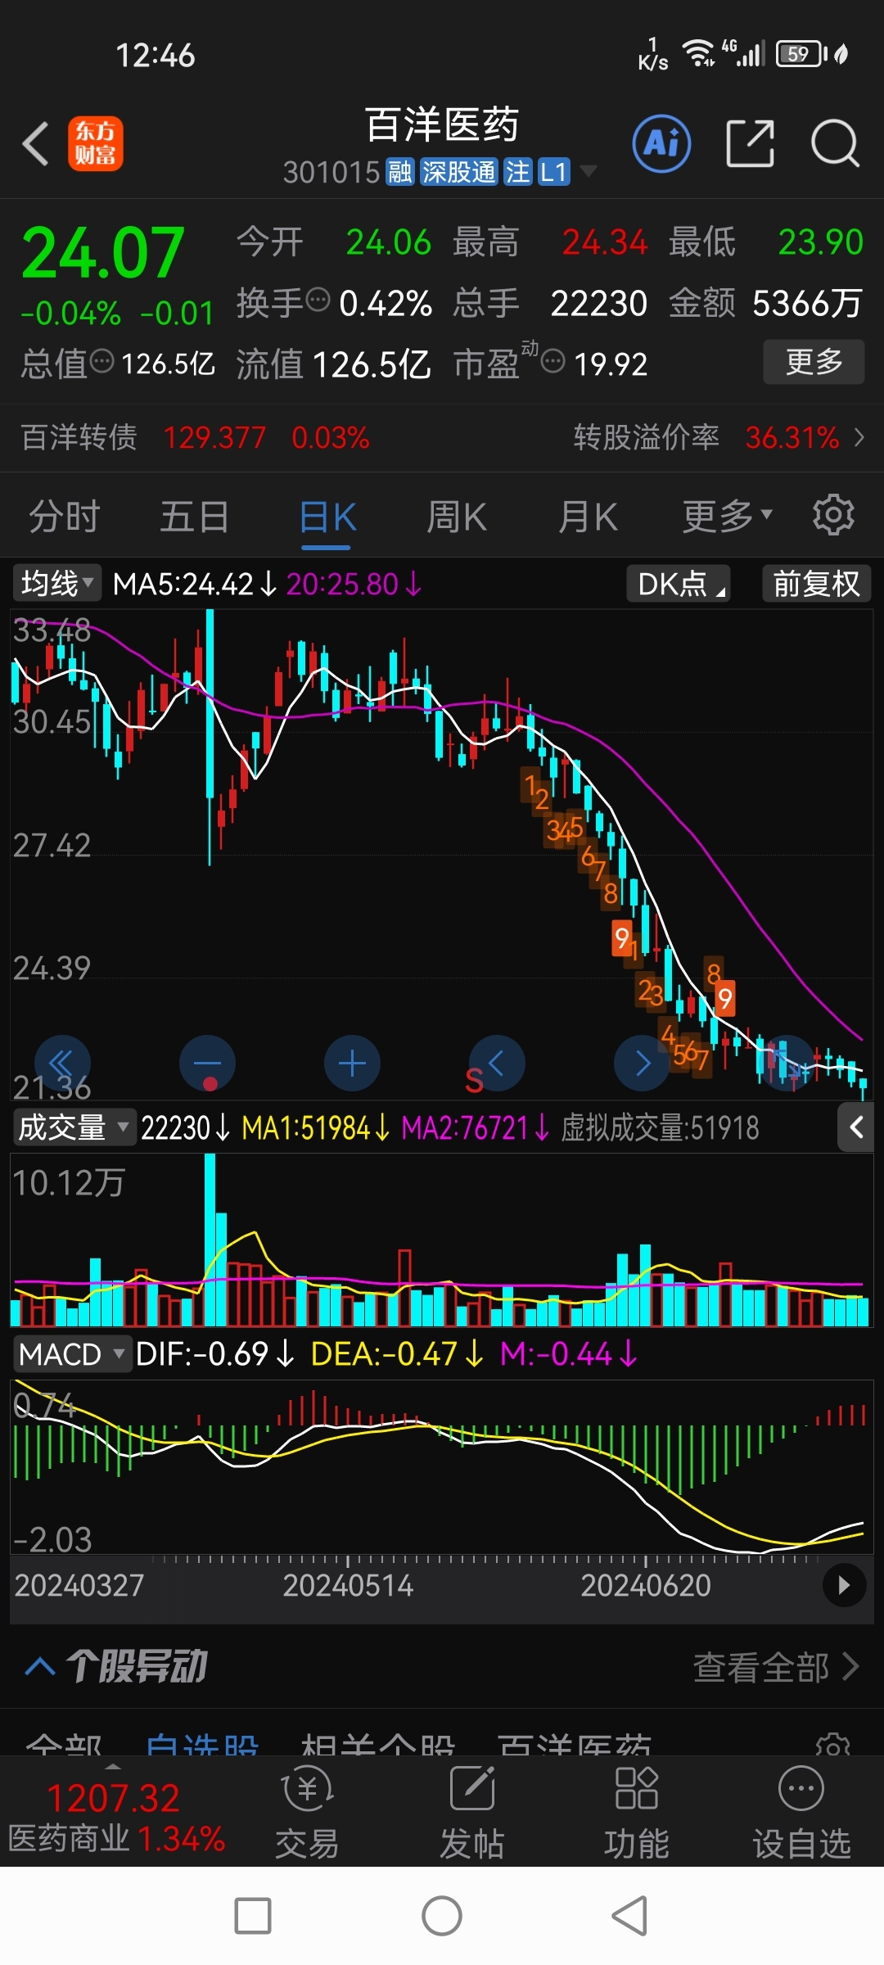Tap current price 24.07
Image resolution: width=884 pixels, height=1965 pixels.
102,253
